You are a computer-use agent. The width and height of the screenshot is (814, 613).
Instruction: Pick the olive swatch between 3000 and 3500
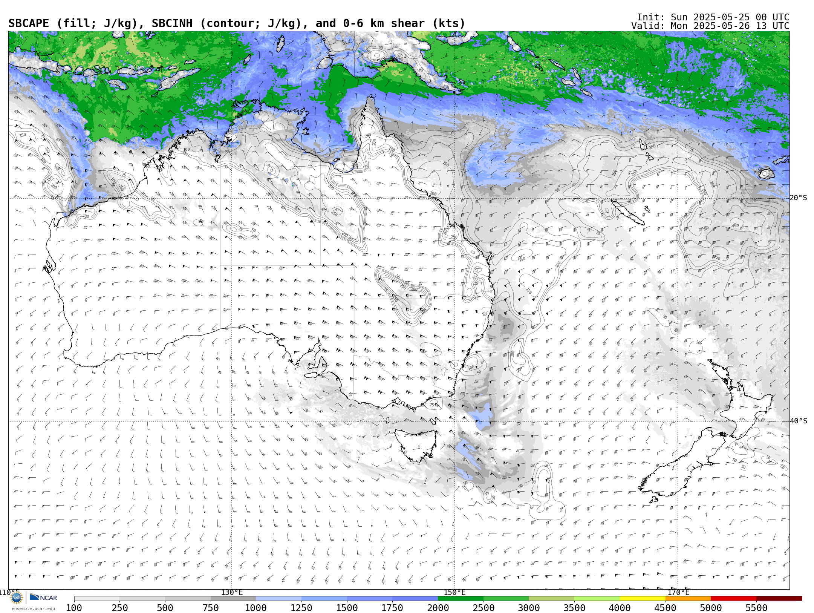(x=551, y=599)
